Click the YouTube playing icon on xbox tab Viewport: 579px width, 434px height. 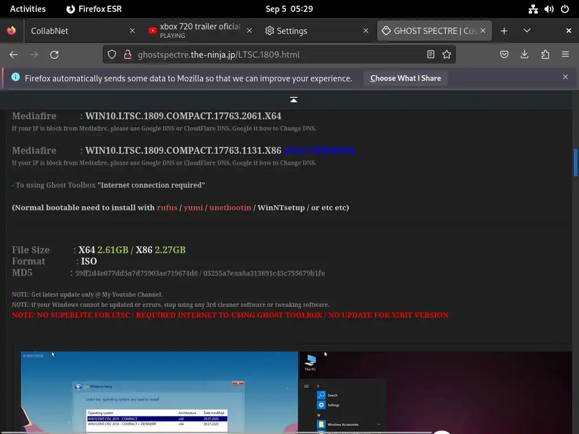(152, 31)
